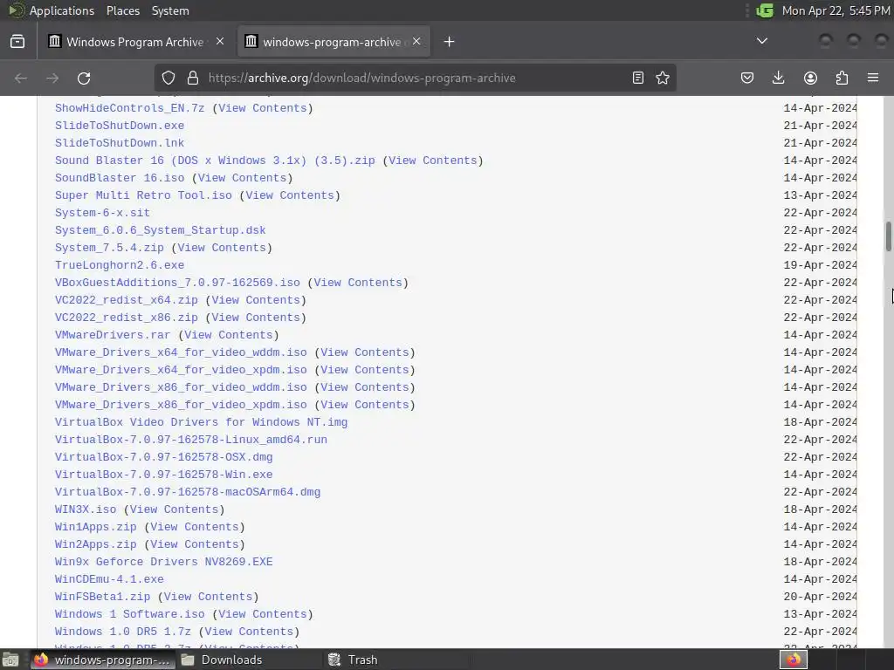
Task: Select the windows-program-archive tab
Action: pos(334,42)
